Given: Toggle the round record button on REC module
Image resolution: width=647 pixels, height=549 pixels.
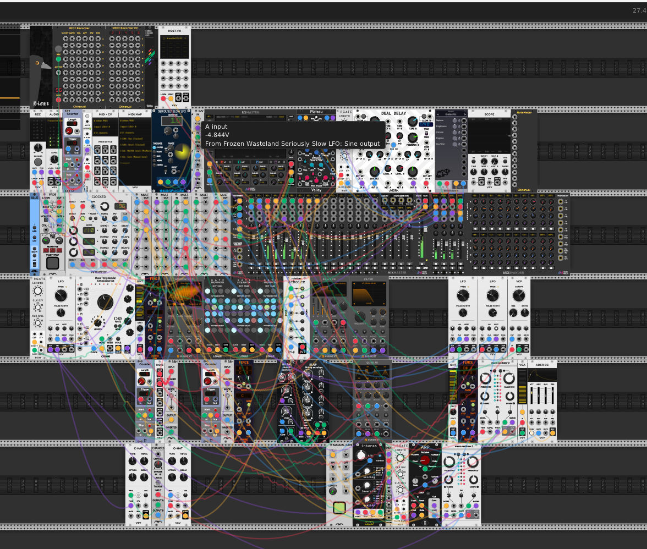Looking at the screenshot, I should (38, 162).
